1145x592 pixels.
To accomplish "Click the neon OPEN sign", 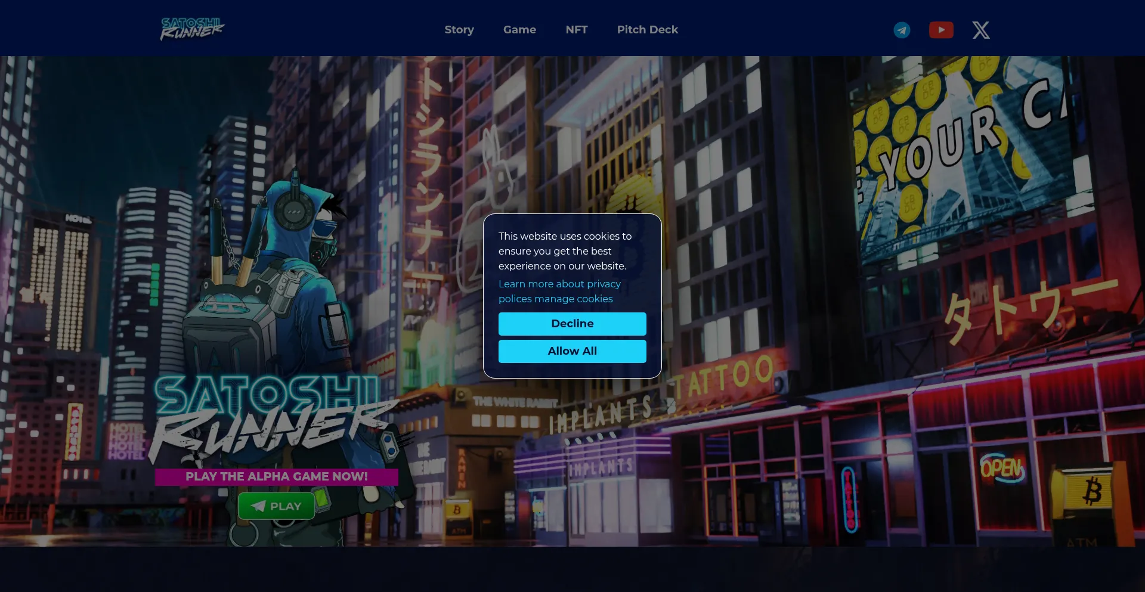I will click(x=1002, y=469).
